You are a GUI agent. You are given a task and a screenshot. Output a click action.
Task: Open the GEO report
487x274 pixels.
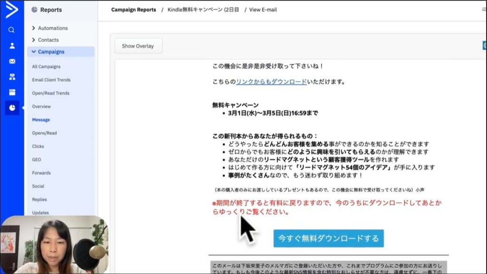(37, 160)
